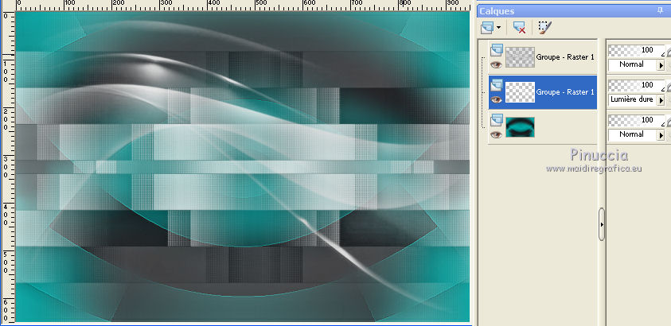This screenshot has width=671, height=326.
Task: Click the Lumière dure blend mode field
Action: (x=633, y=100)
